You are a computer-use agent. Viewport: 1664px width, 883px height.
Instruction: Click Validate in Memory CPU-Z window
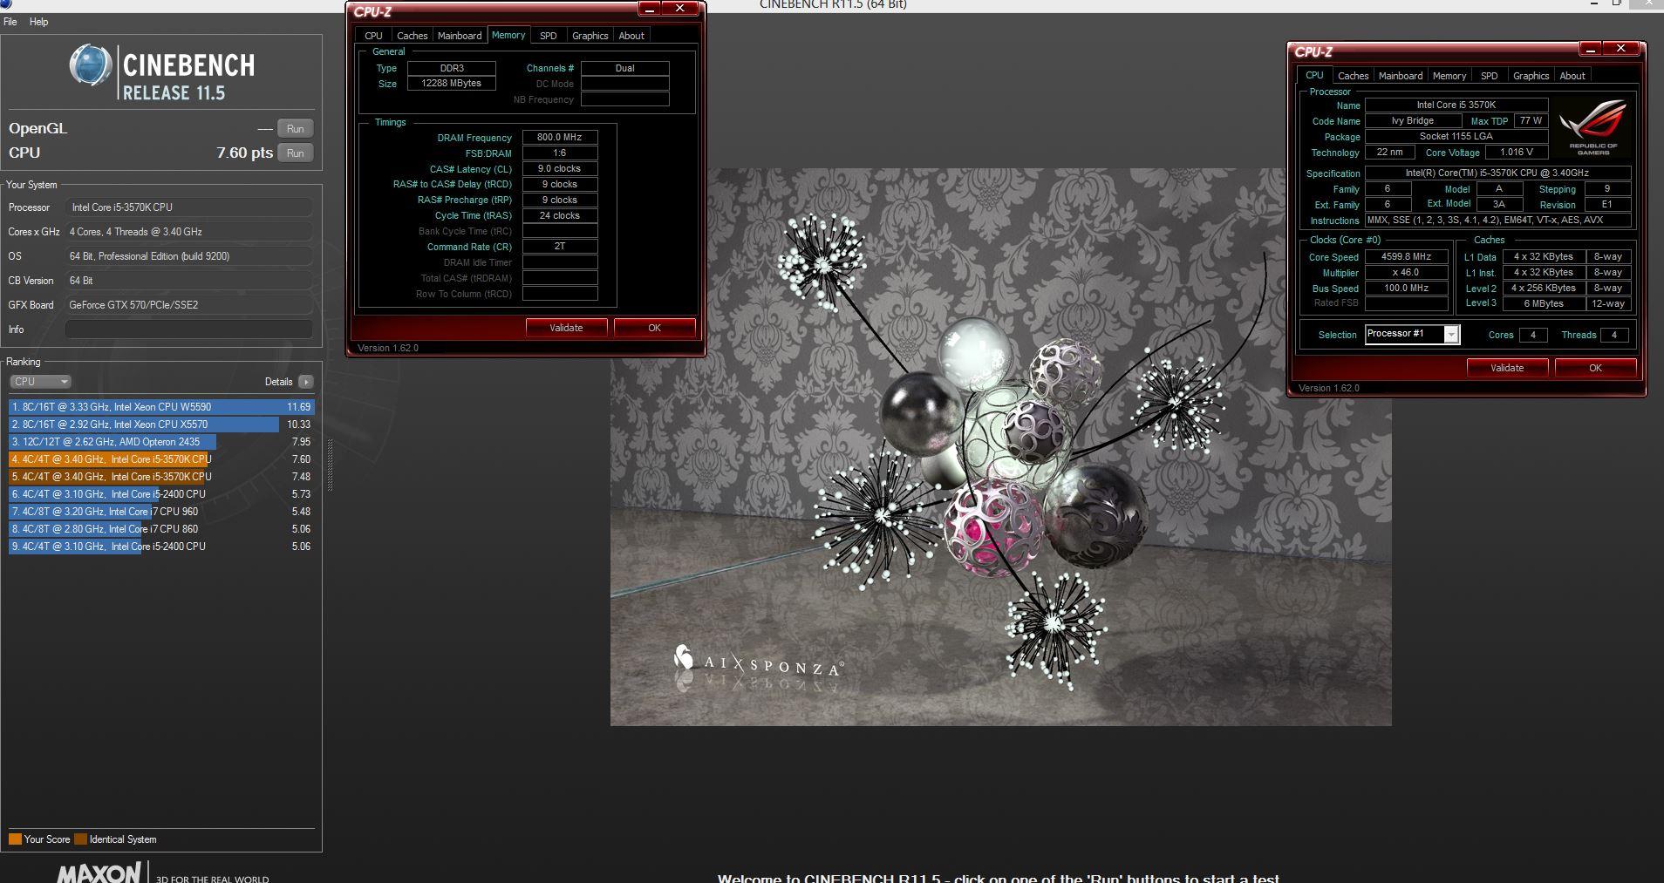[x=566, y=328]
